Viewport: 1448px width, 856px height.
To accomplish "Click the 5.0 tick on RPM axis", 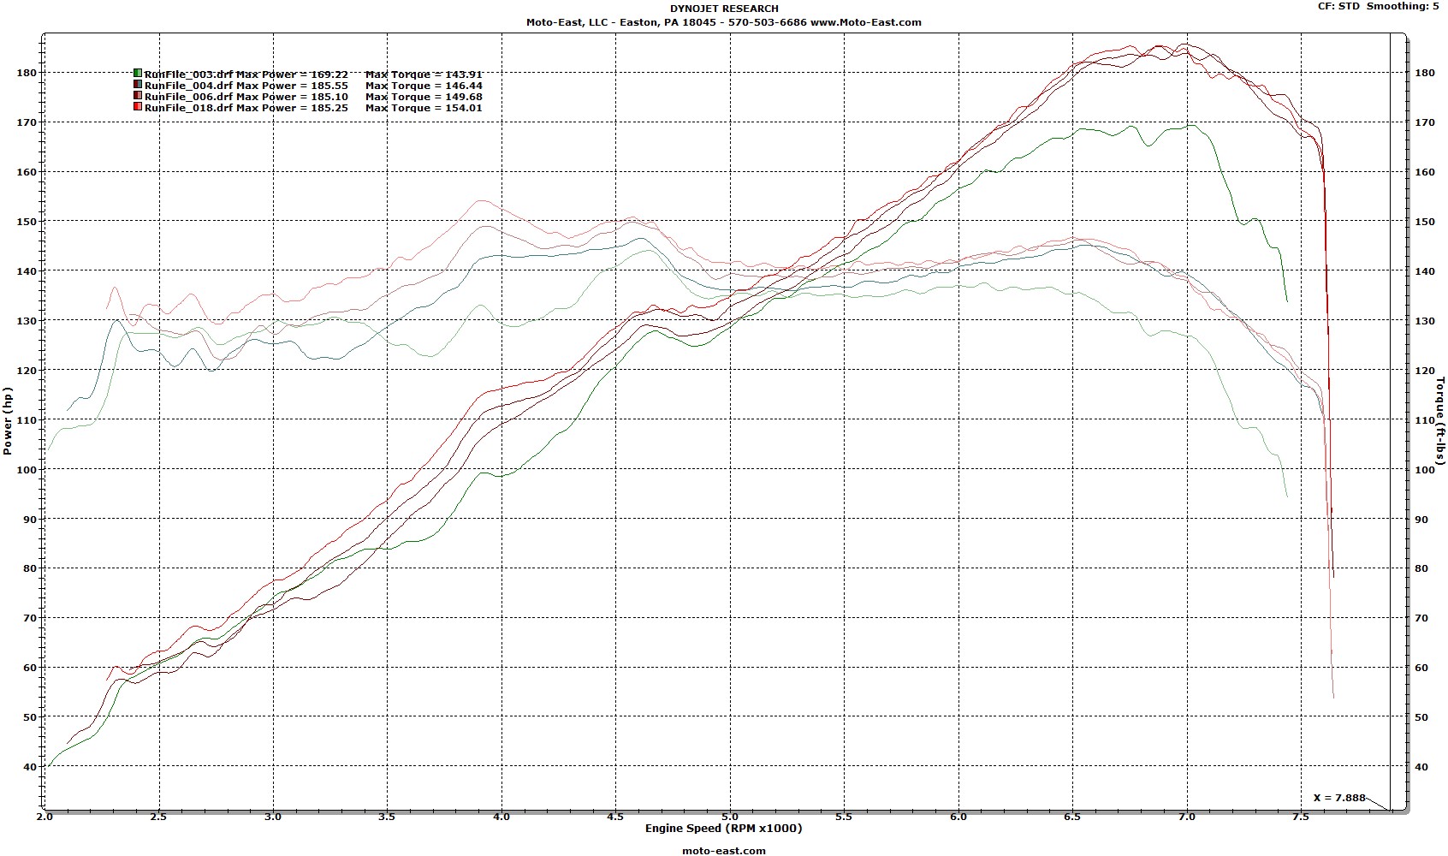I will click(x=730, y=816).
